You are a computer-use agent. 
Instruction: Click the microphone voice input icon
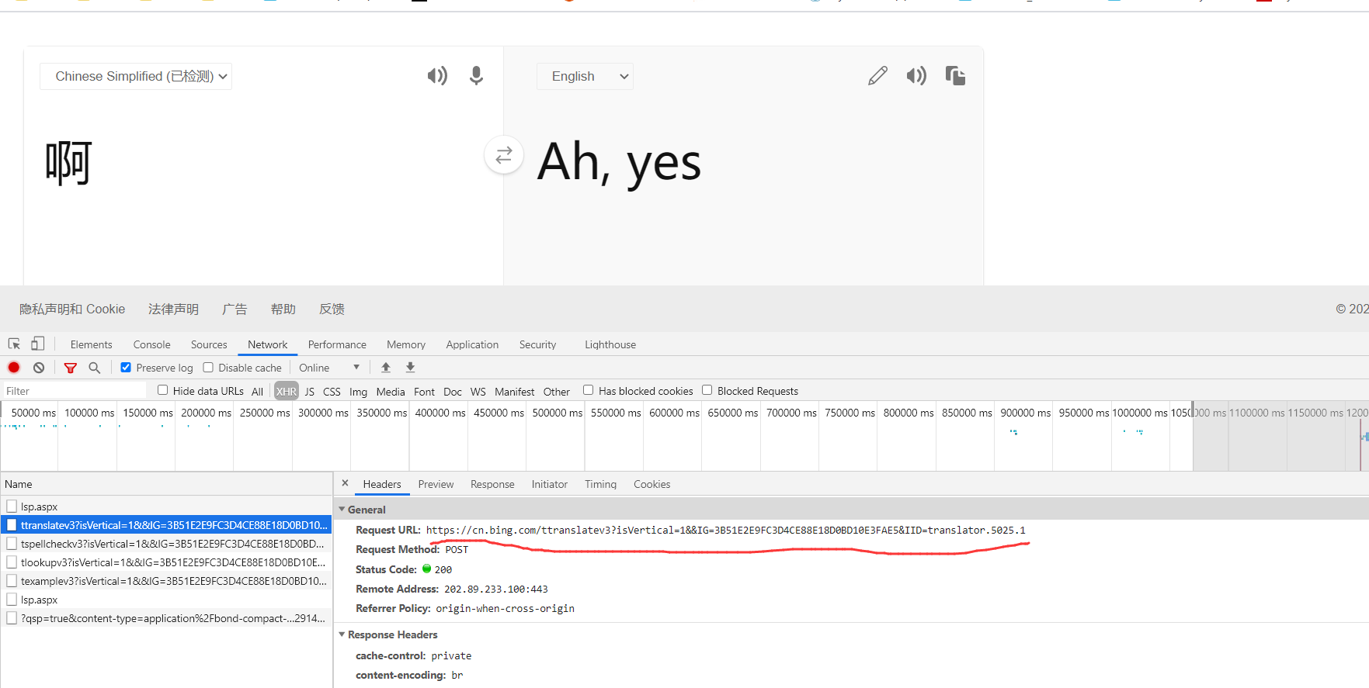point(477,76)
